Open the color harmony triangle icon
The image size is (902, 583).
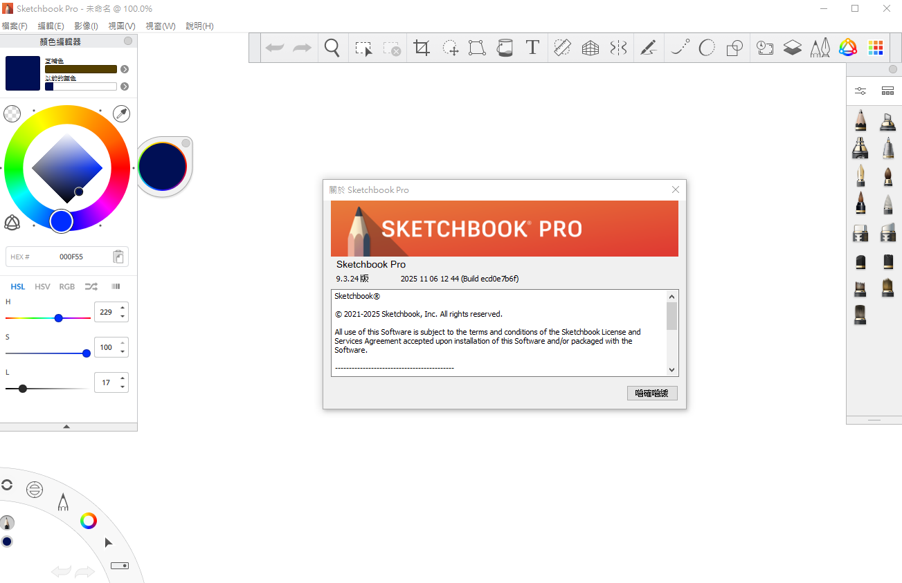coord(12,222)
